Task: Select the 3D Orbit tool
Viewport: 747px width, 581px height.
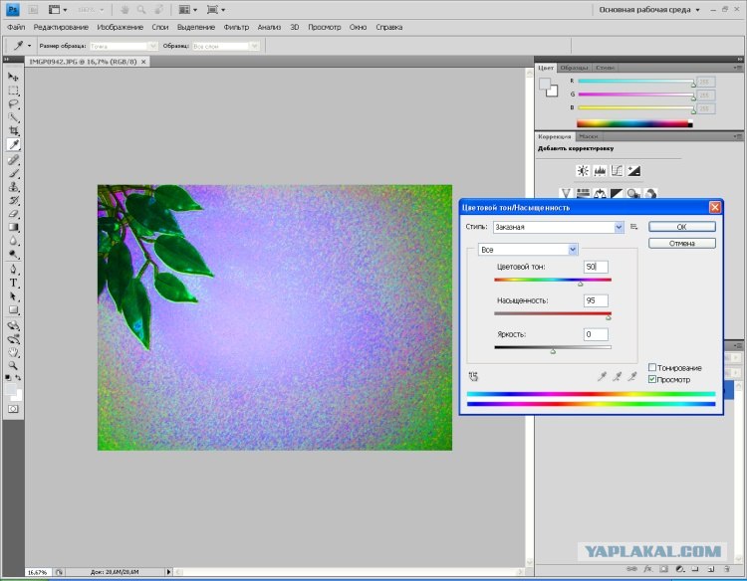Action: pyautogui.click(x=13, y=339)
